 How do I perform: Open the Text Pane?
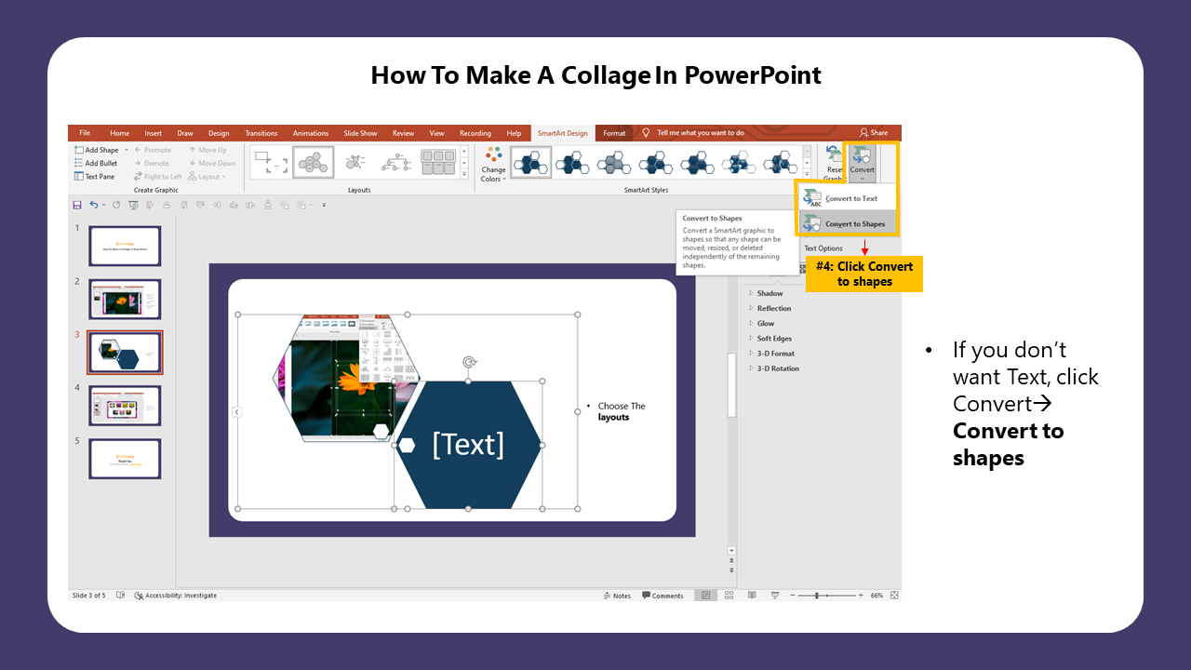click(94, 177)
